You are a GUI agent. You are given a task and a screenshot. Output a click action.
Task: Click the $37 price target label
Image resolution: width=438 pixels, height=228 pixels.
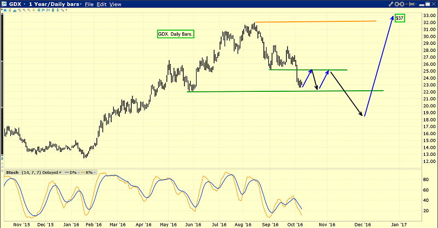coord(400,18)
